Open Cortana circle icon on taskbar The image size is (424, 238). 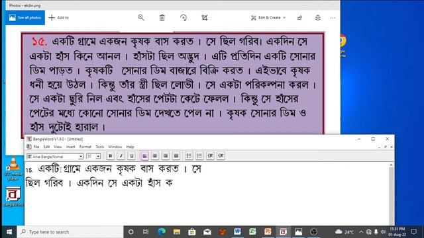click(131, 232)
